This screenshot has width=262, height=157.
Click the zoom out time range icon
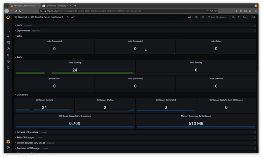pyautogui.click(x=233, y=17)
